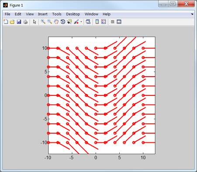Save the figure with the floppy disk icon
Screen dimensions: 197x172
coord(19,22)
